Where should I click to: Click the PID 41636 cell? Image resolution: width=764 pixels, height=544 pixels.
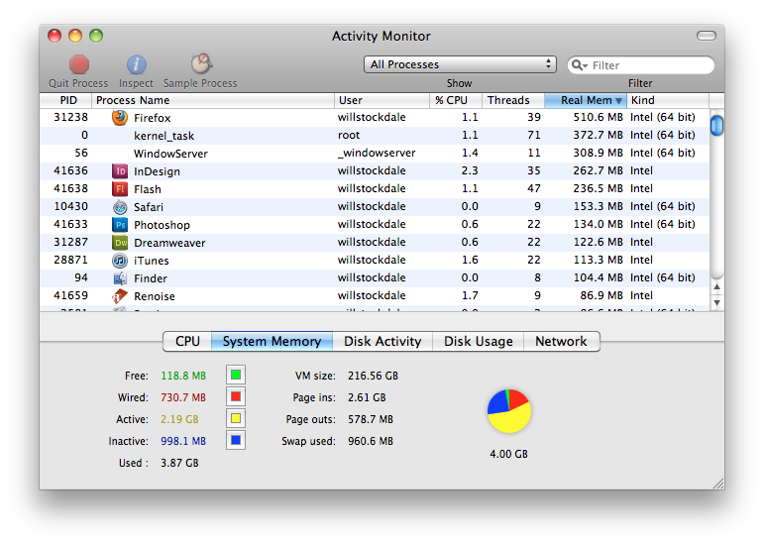pyautogui.click(x=70, y=171)
